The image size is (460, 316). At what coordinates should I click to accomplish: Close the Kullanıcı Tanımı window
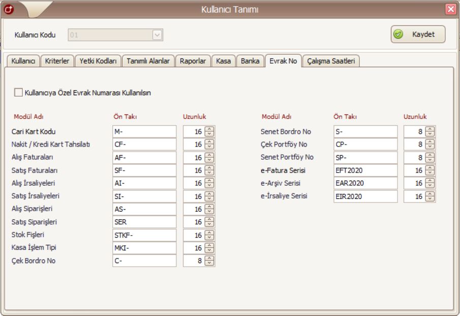click(450, 9)
